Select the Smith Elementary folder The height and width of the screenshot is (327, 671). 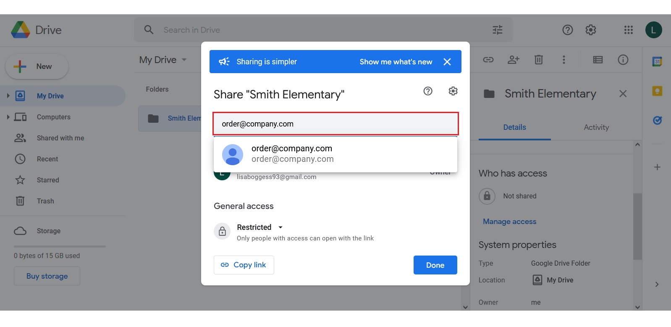click(170, 119)
